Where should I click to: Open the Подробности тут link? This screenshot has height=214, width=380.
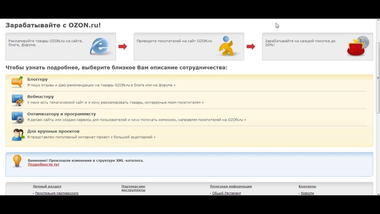[x=43, y=165]
